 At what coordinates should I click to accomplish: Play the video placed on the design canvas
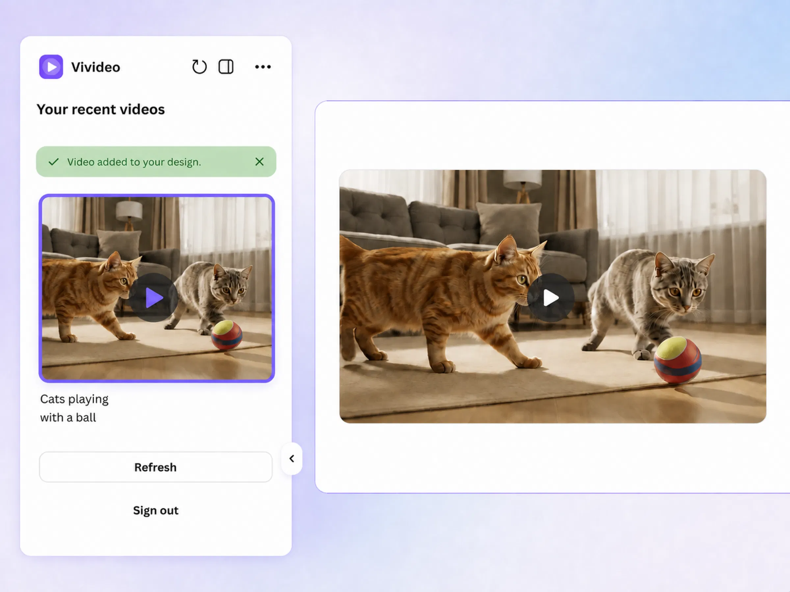click(x=550, y=298)
